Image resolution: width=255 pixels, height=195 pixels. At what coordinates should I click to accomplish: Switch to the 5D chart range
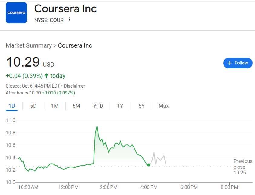pos(33,106)
